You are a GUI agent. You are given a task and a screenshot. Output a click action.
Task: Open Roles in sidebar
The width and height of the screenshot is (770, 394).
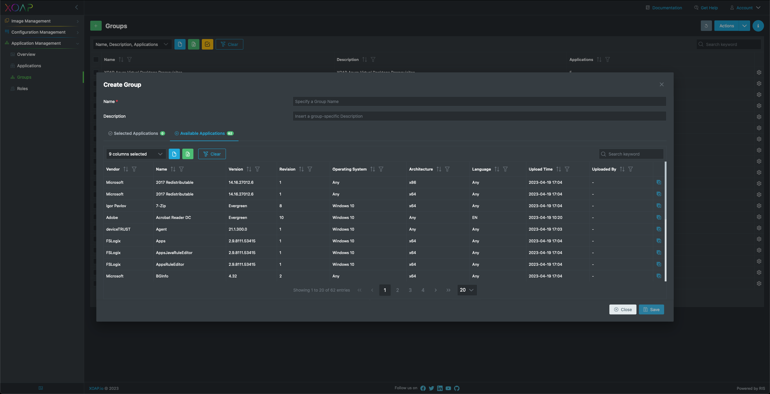pos(22,89)
